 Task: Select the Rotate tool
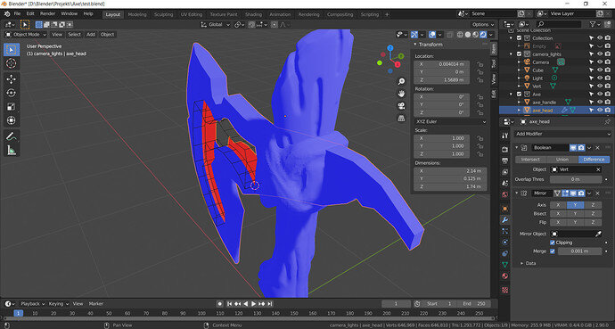(11, 93)
